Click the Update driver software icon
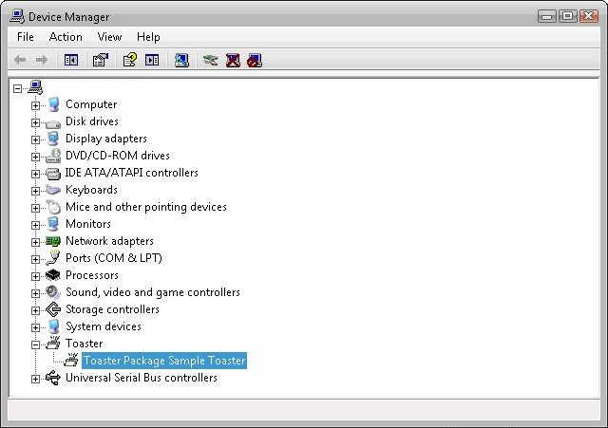This screenshot has height=428, width=608. click(210, 60)
